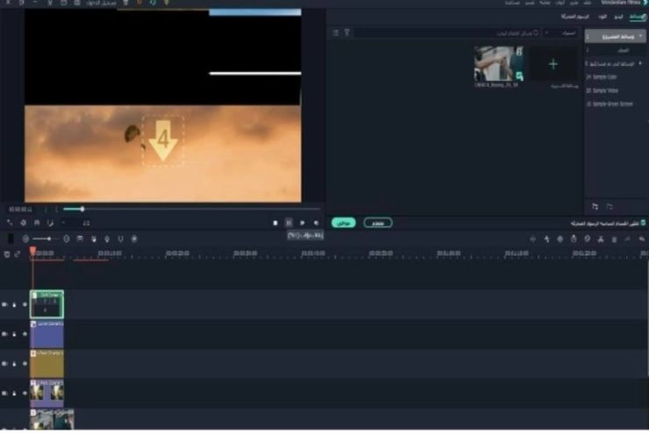Click the previous frame button under preview
The image size is (649, 434).
(x=317, y=223)
